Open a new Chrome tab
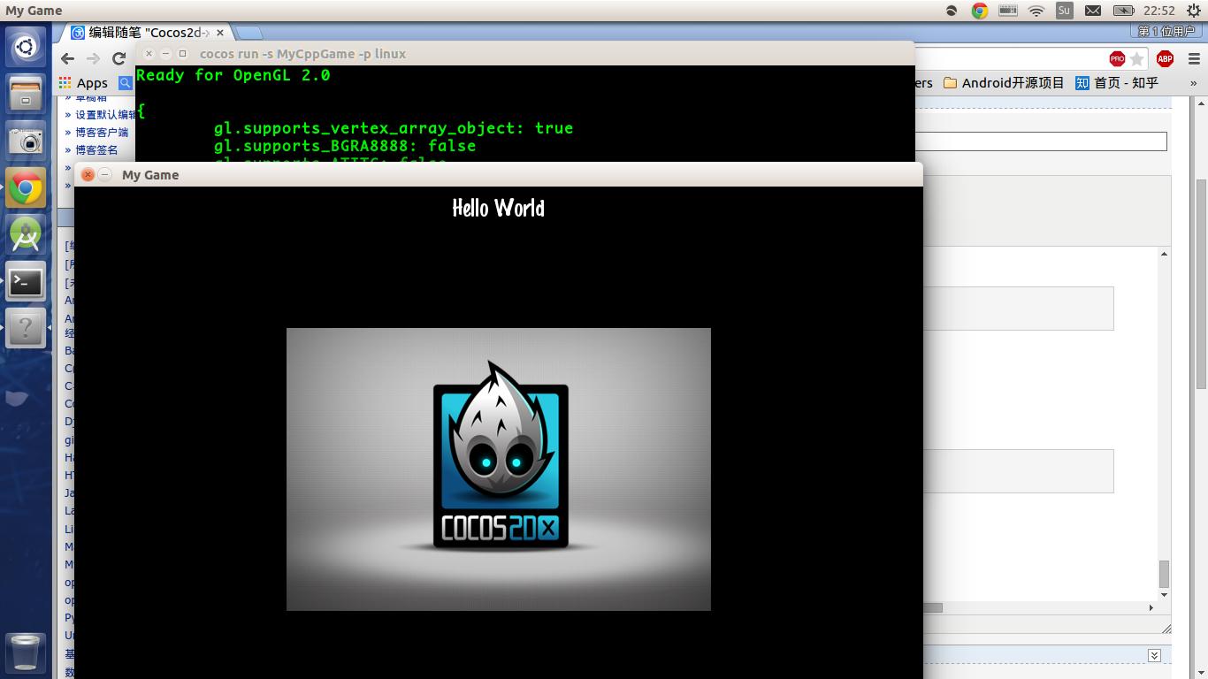The width and height of the screenshot is (1208, 679). [248, 33]
